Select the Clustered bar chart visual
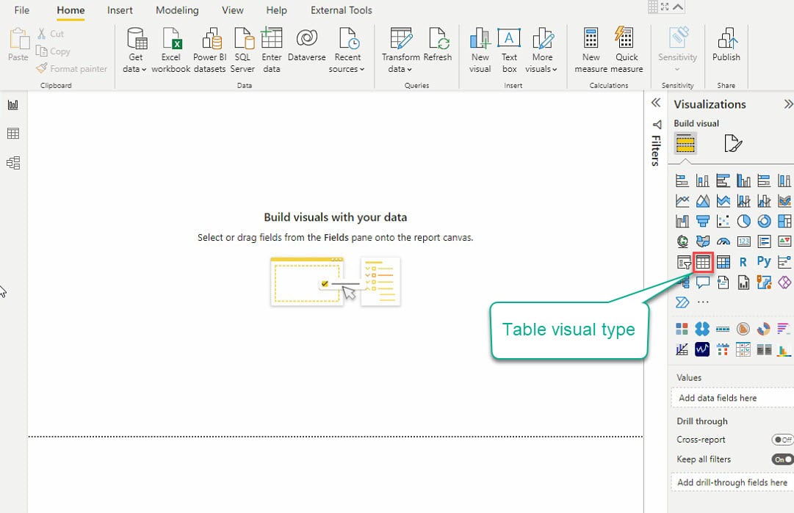The image size is (794, 513). pyautogui.click(x=723, y=181)
